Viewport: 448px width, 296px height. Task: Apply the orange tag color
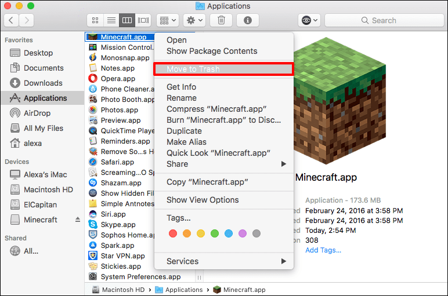point(187,233)
